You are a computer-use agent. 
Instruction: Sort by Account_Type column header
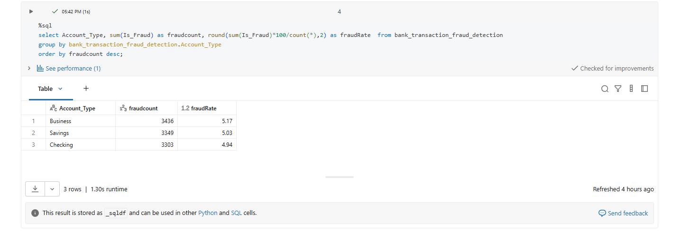[81, 108]
